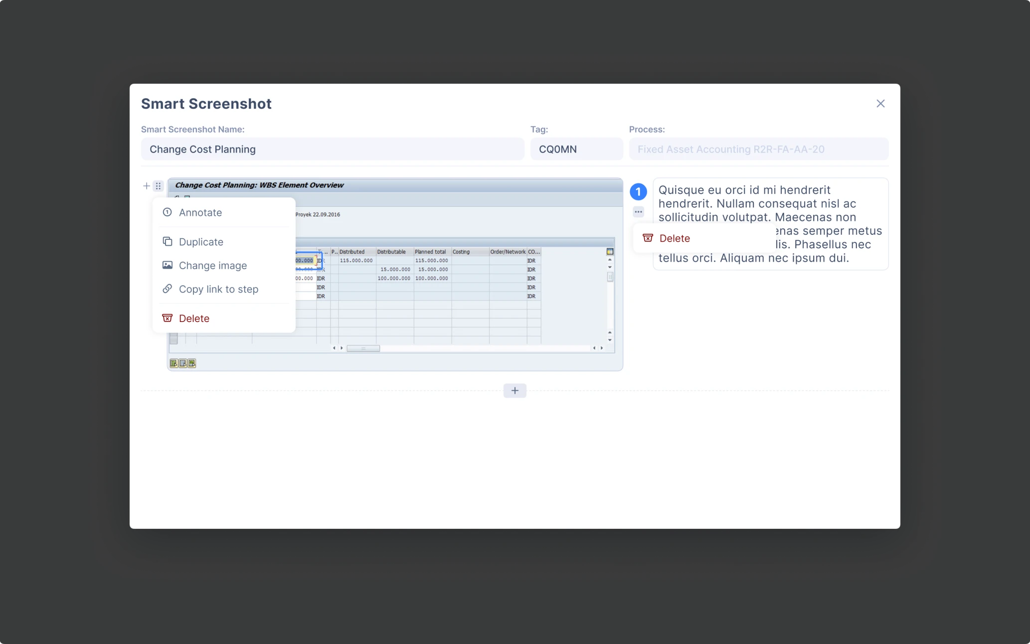Click the horizontal scrollbar of the SAP table

(x=363, y=348)
